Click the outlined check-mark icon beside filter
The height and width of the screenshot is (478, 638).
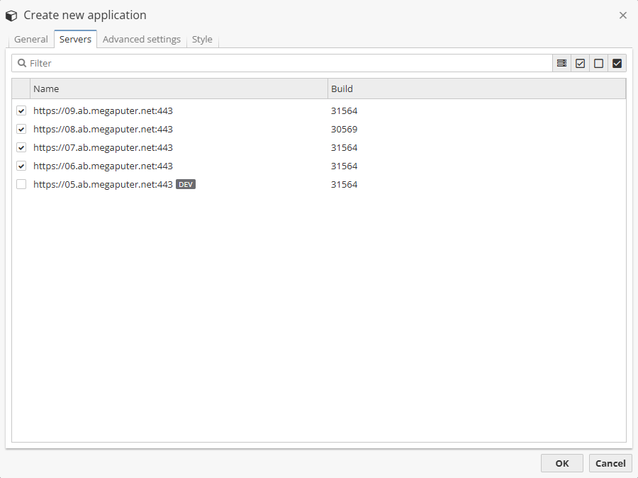(580, 63)
